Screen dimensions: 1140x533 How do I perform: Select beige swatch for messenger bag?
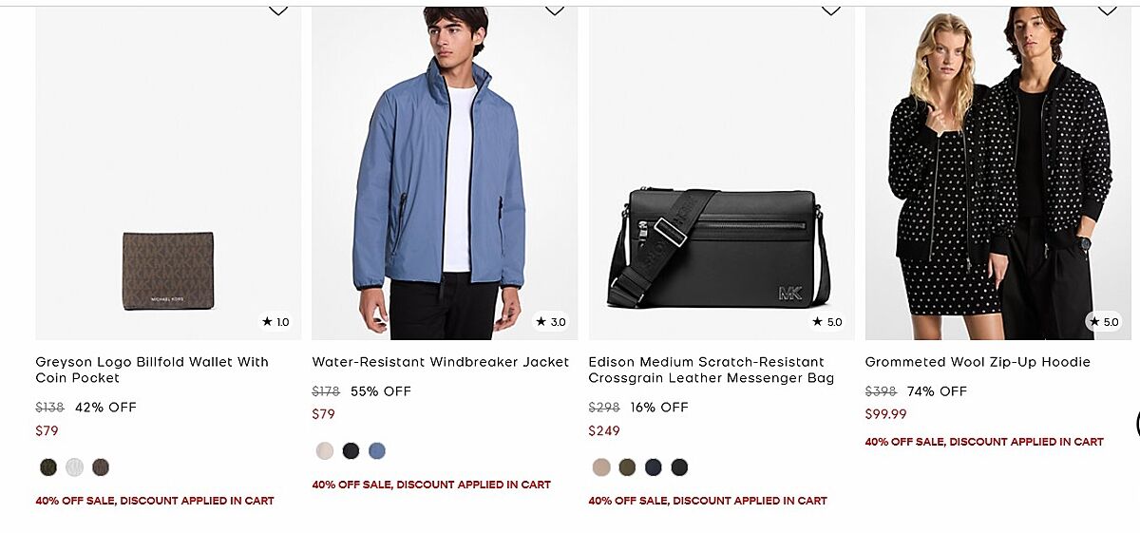click(x=601, y=467)
